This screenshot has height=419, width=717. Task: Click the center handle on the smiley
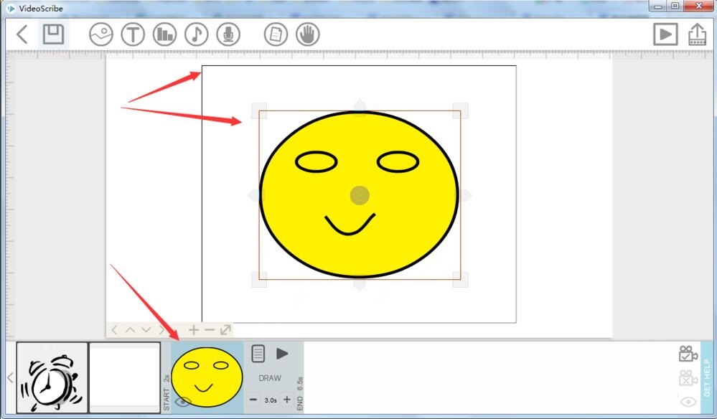(x=360, y=195)
